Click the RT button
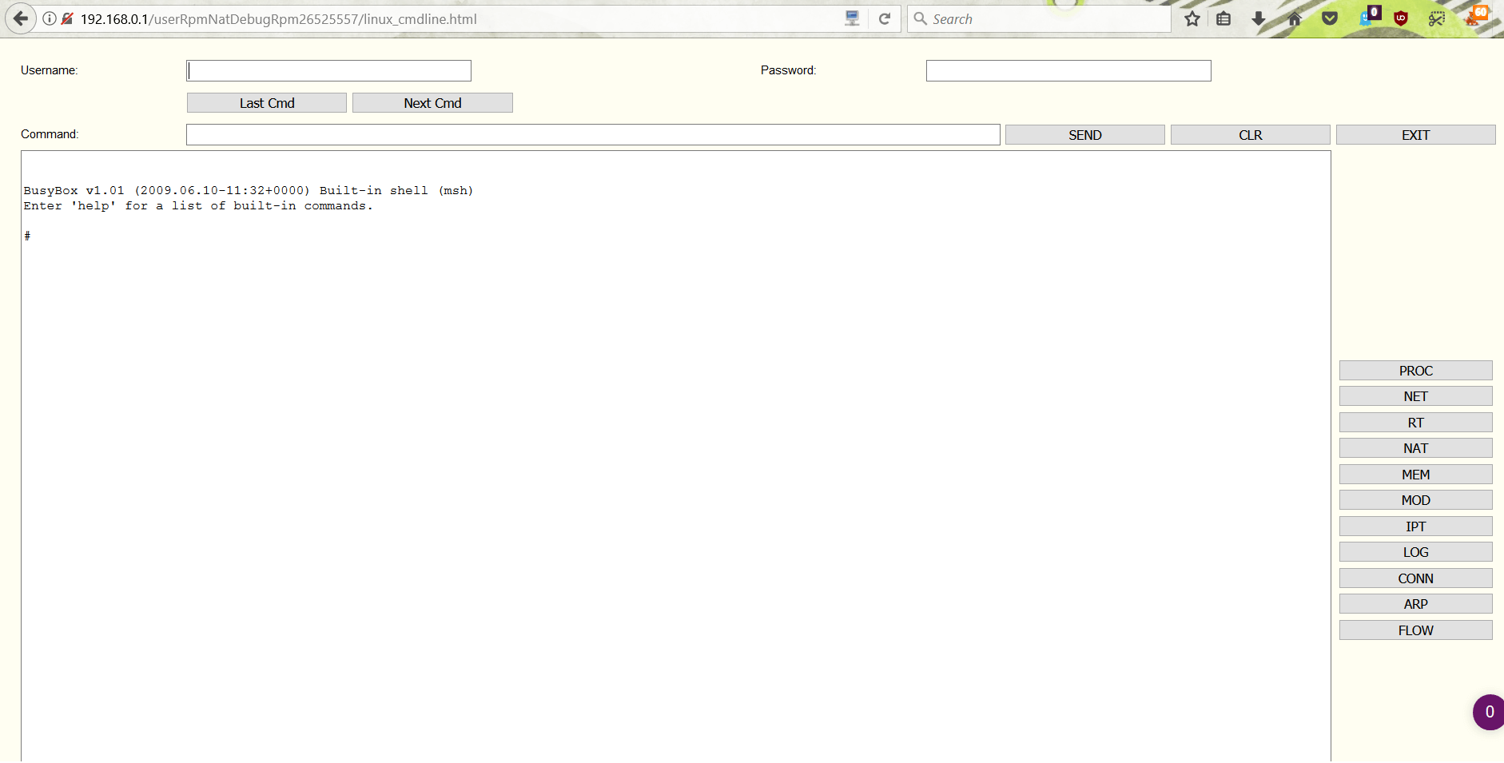Image resolution: width=1504 pixels, height=763 pixels. pyautogui.click(x=1416, y=423)
